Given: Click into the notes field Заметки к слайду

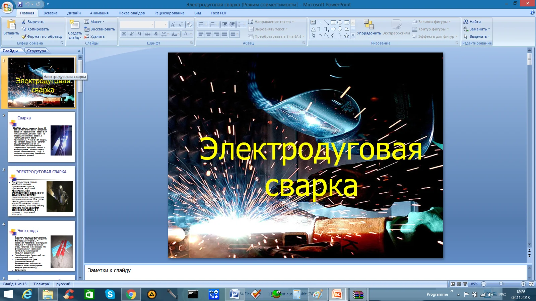Looking at the screenshot, I should pos(306,272).
